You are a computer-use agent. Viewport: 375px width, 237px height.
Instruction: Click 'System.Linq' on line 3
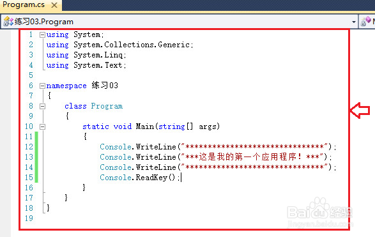point(98,55)
